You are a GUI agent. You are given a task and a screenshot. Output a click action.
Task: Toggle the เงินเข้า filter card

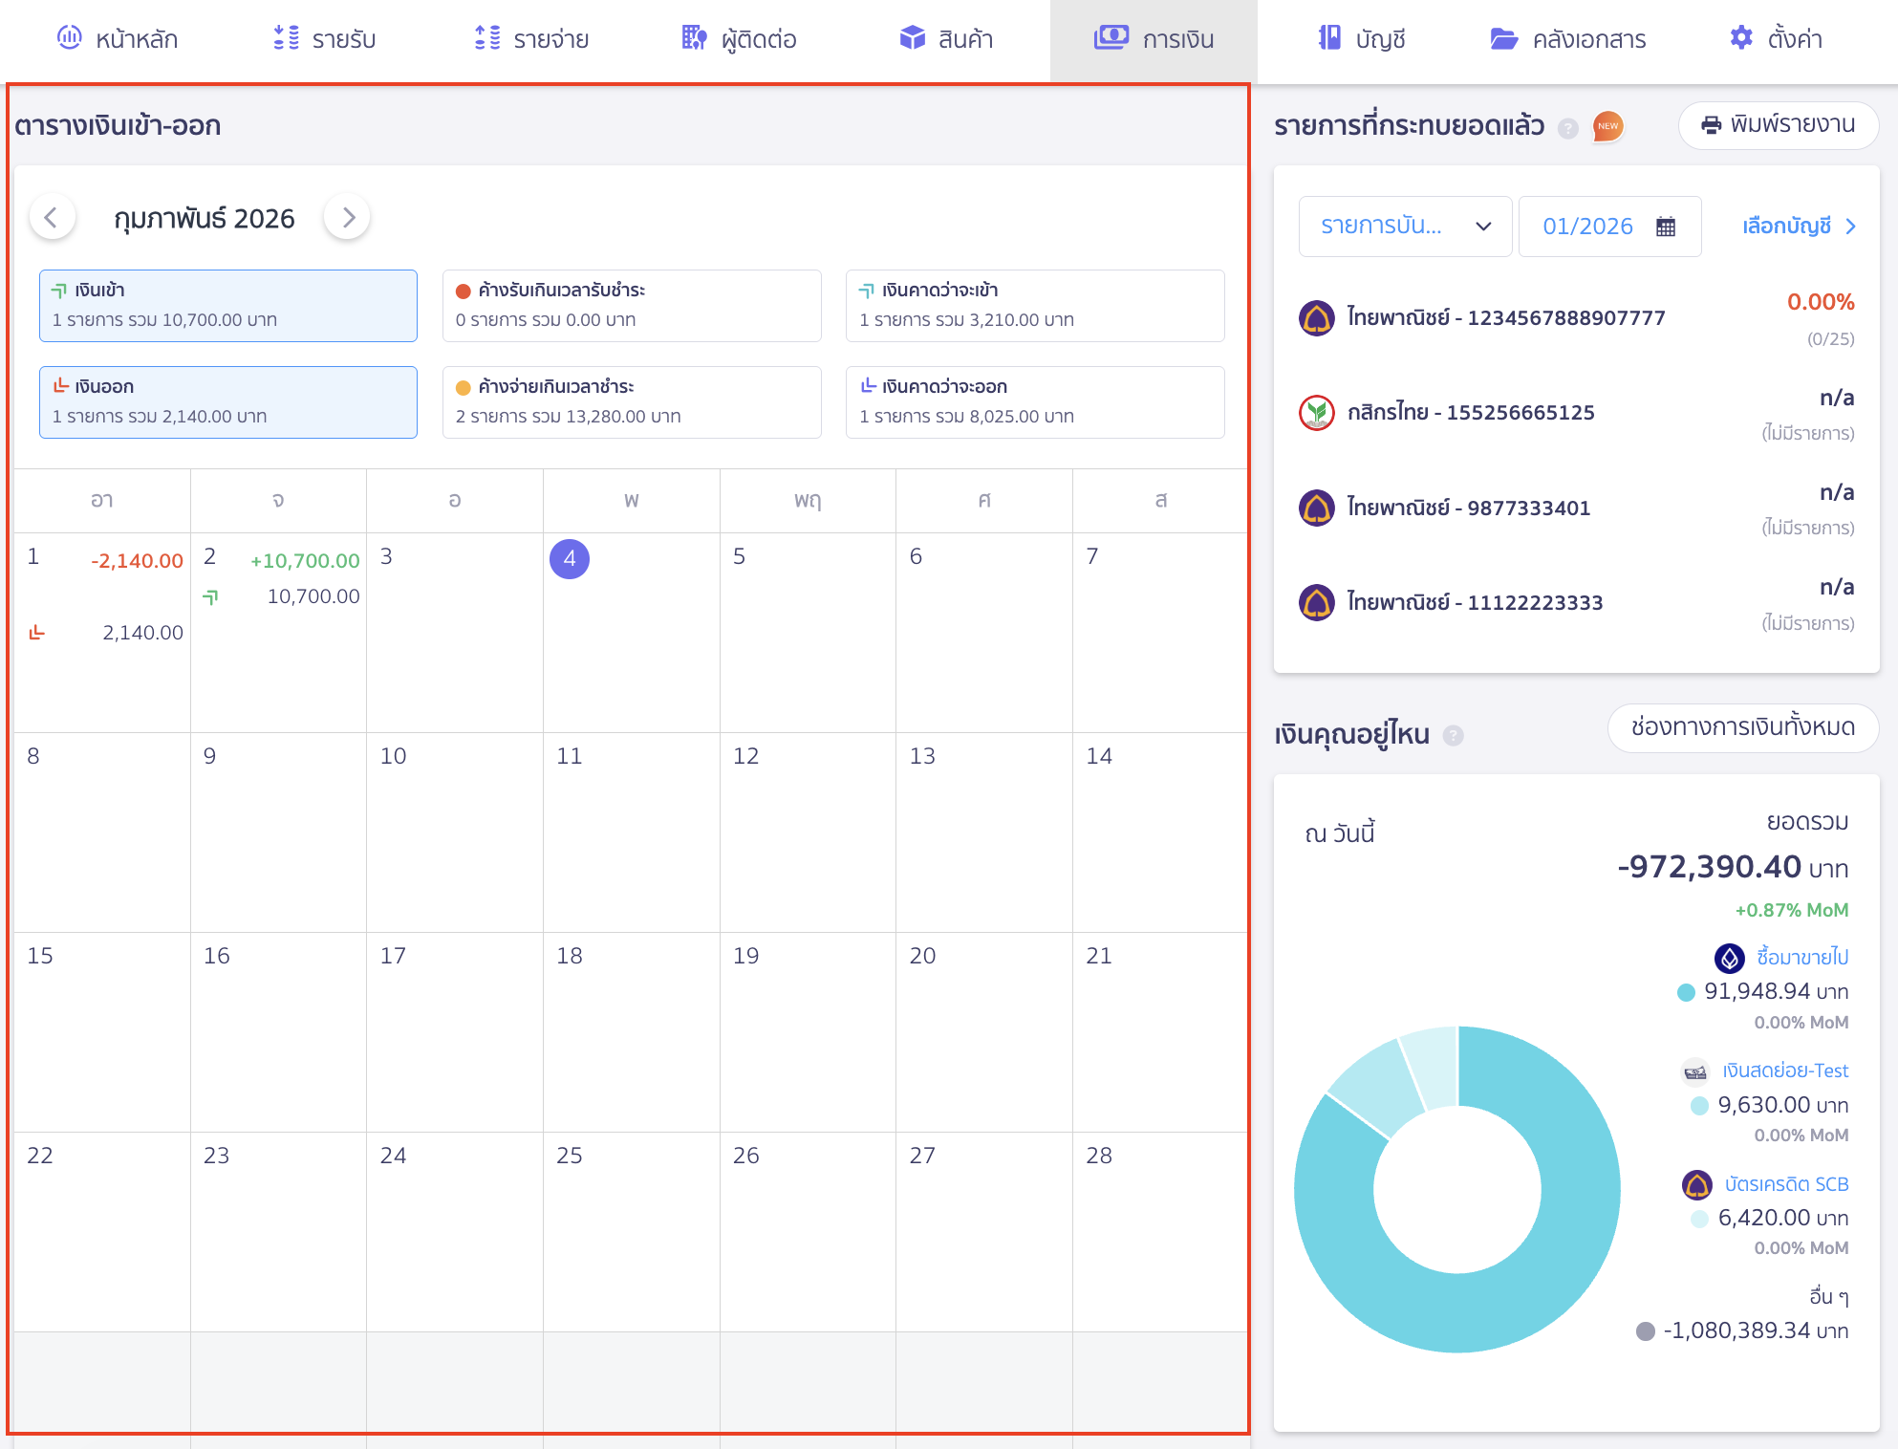coord(228,306)
